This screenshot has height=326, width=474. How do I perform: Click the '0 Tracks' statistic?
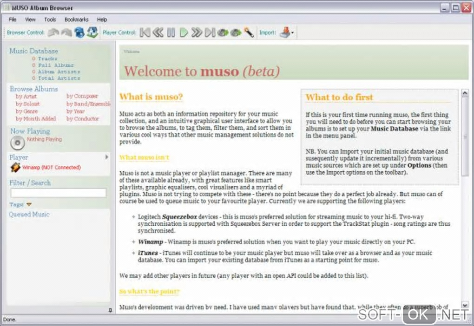(45, 59)
